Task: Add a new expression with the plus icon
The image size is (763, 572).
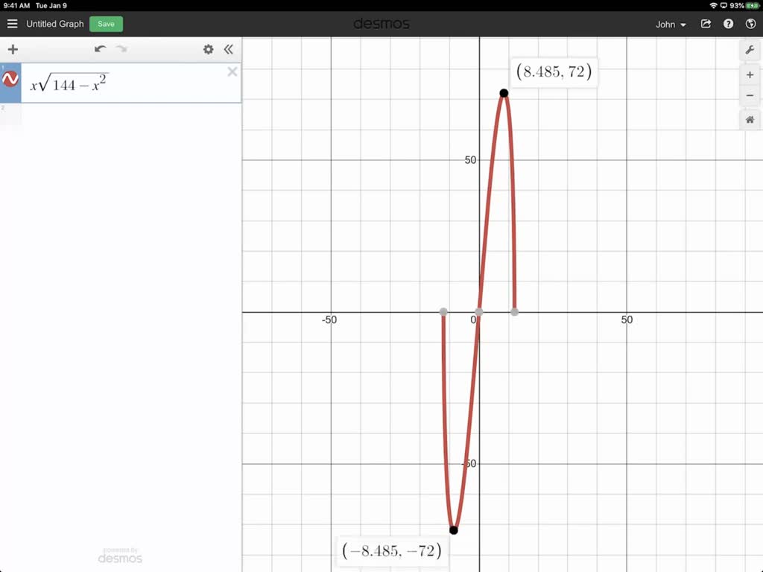Action: click(x=13, y=49)
